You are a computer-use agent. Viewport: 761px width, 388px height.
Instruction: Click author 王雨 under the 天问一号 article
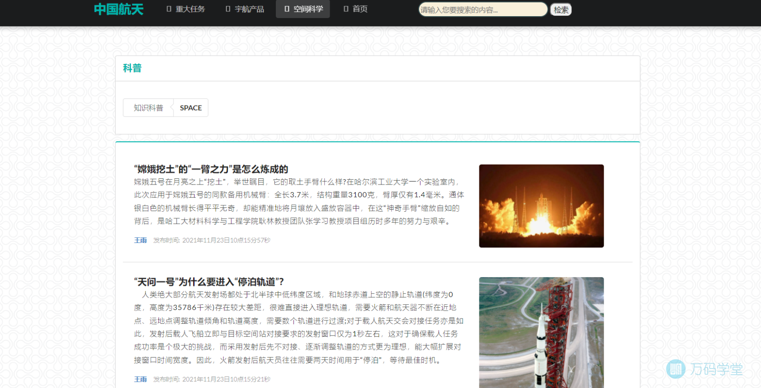tap(140, 379)
